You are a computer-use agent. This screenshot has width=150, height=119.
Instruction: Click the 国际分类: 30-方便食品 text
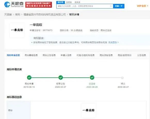(71, 30)
